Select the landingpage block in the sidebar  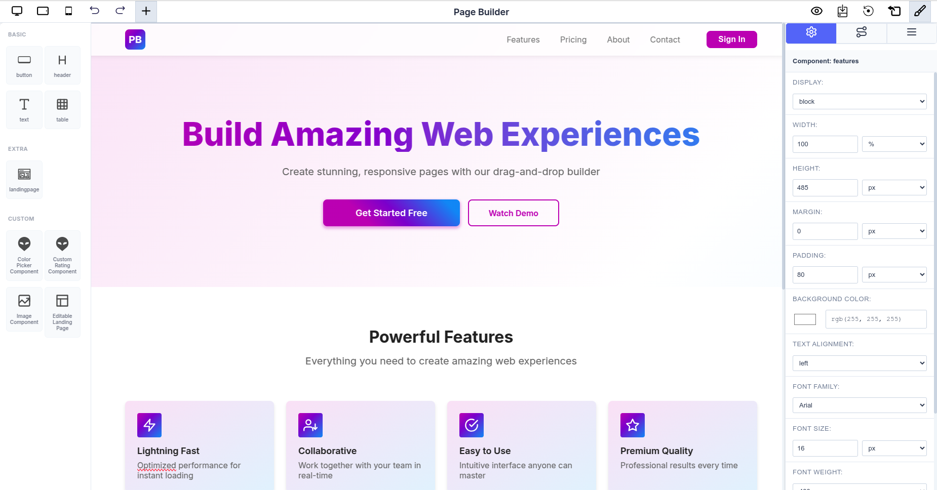point(24,179)
